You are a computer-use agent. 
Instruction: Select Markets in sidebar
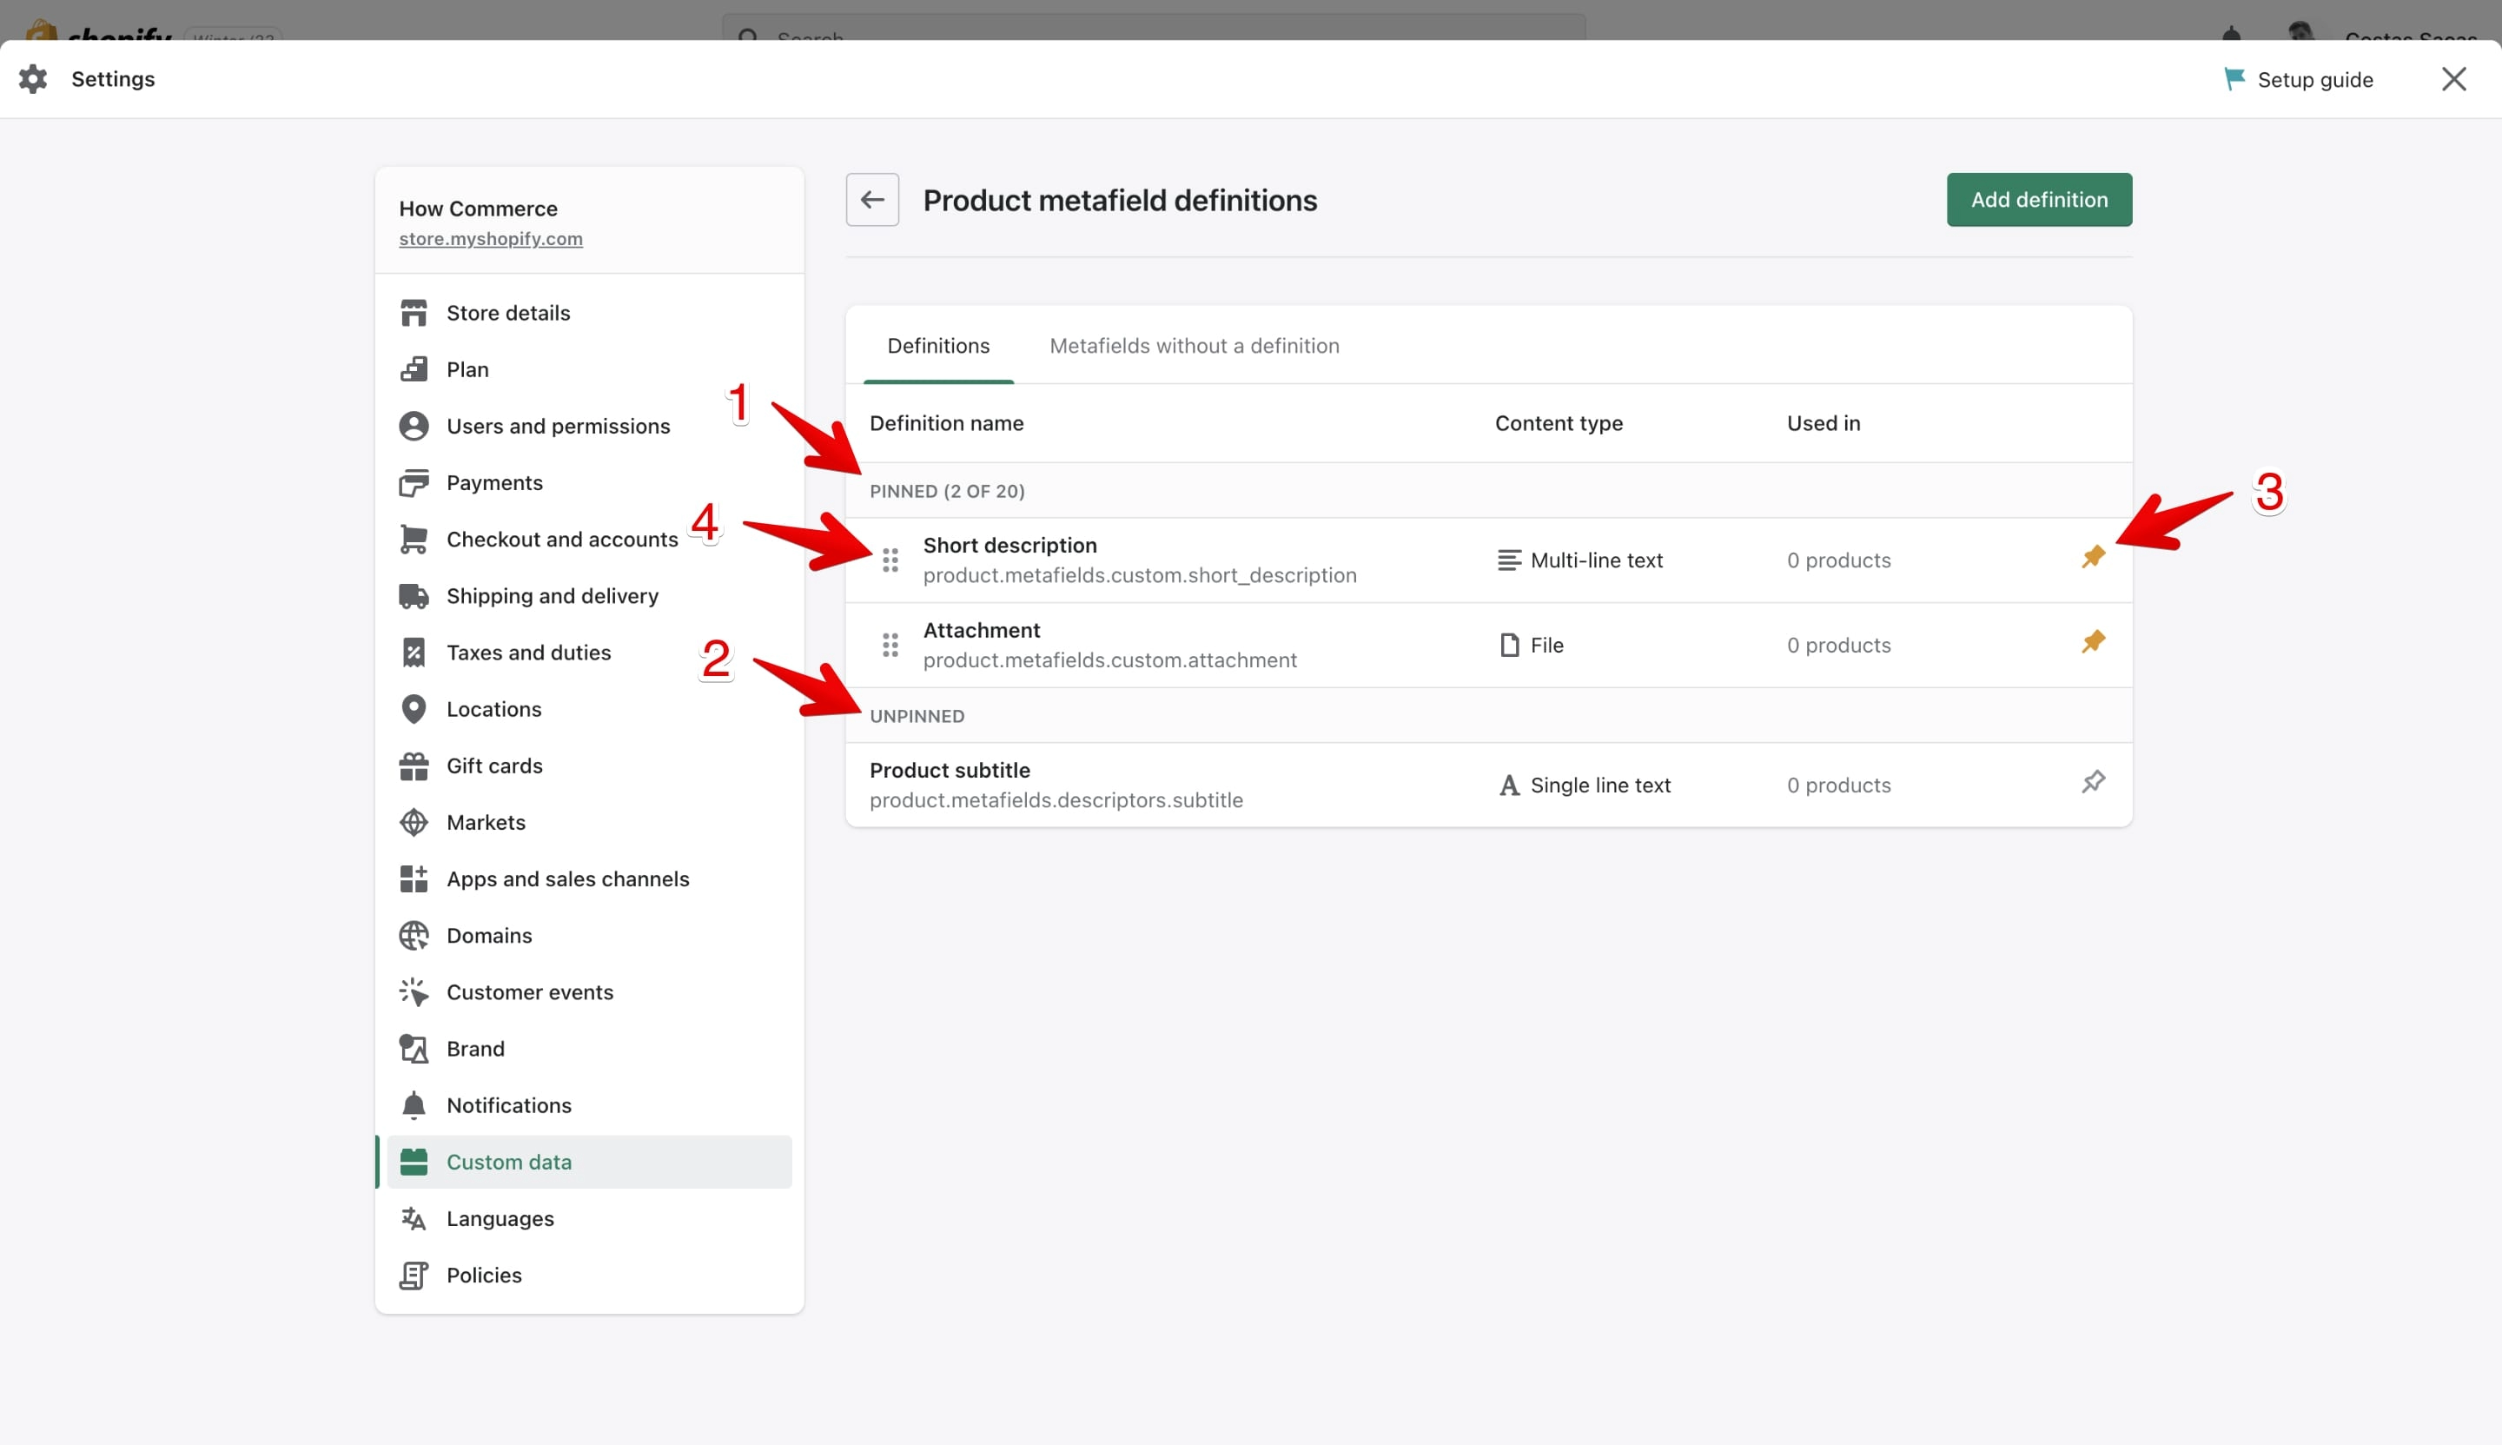coord(589,822)
